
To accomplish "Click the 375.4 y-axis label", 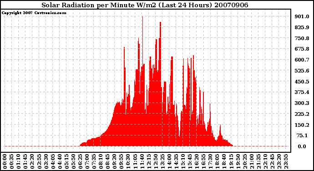I will point(302,92).
